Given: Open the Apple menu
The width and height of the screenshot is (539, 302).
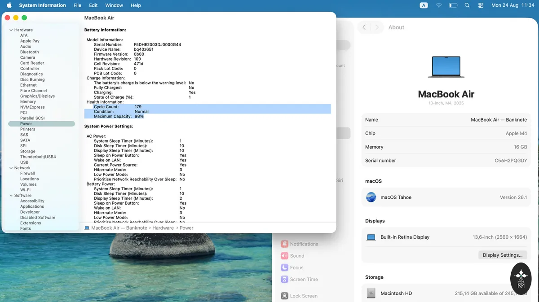Looking at the screenshot, I should [9, 5].
